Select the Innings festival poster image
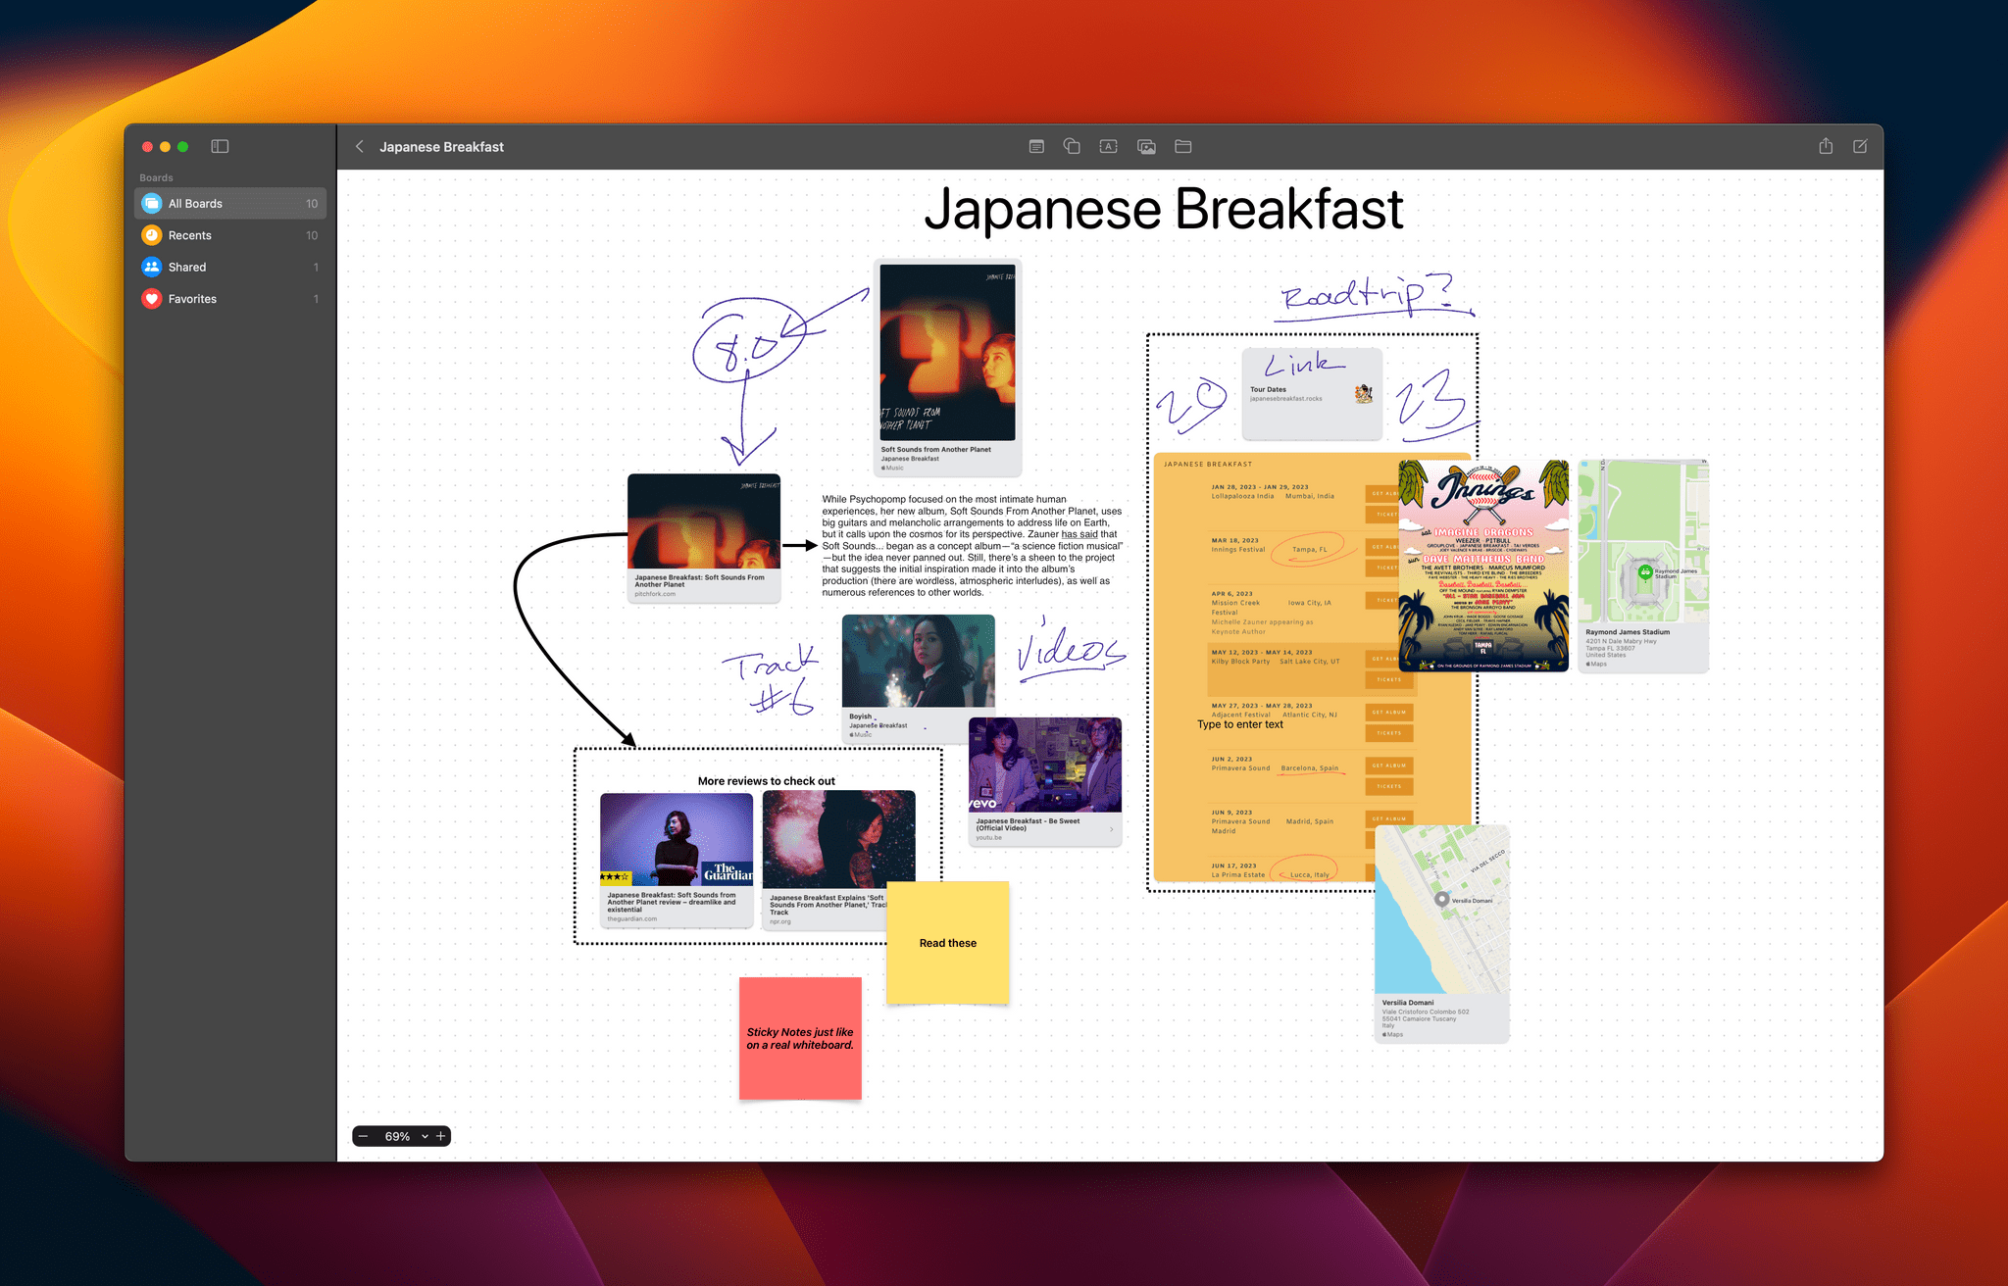The image size is (2008, 1286). [1483, 566]
